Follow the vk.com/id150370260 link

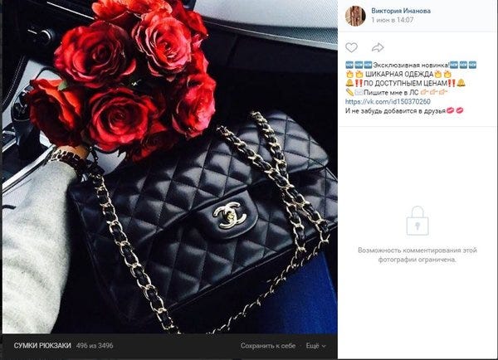tap(388, 101)
